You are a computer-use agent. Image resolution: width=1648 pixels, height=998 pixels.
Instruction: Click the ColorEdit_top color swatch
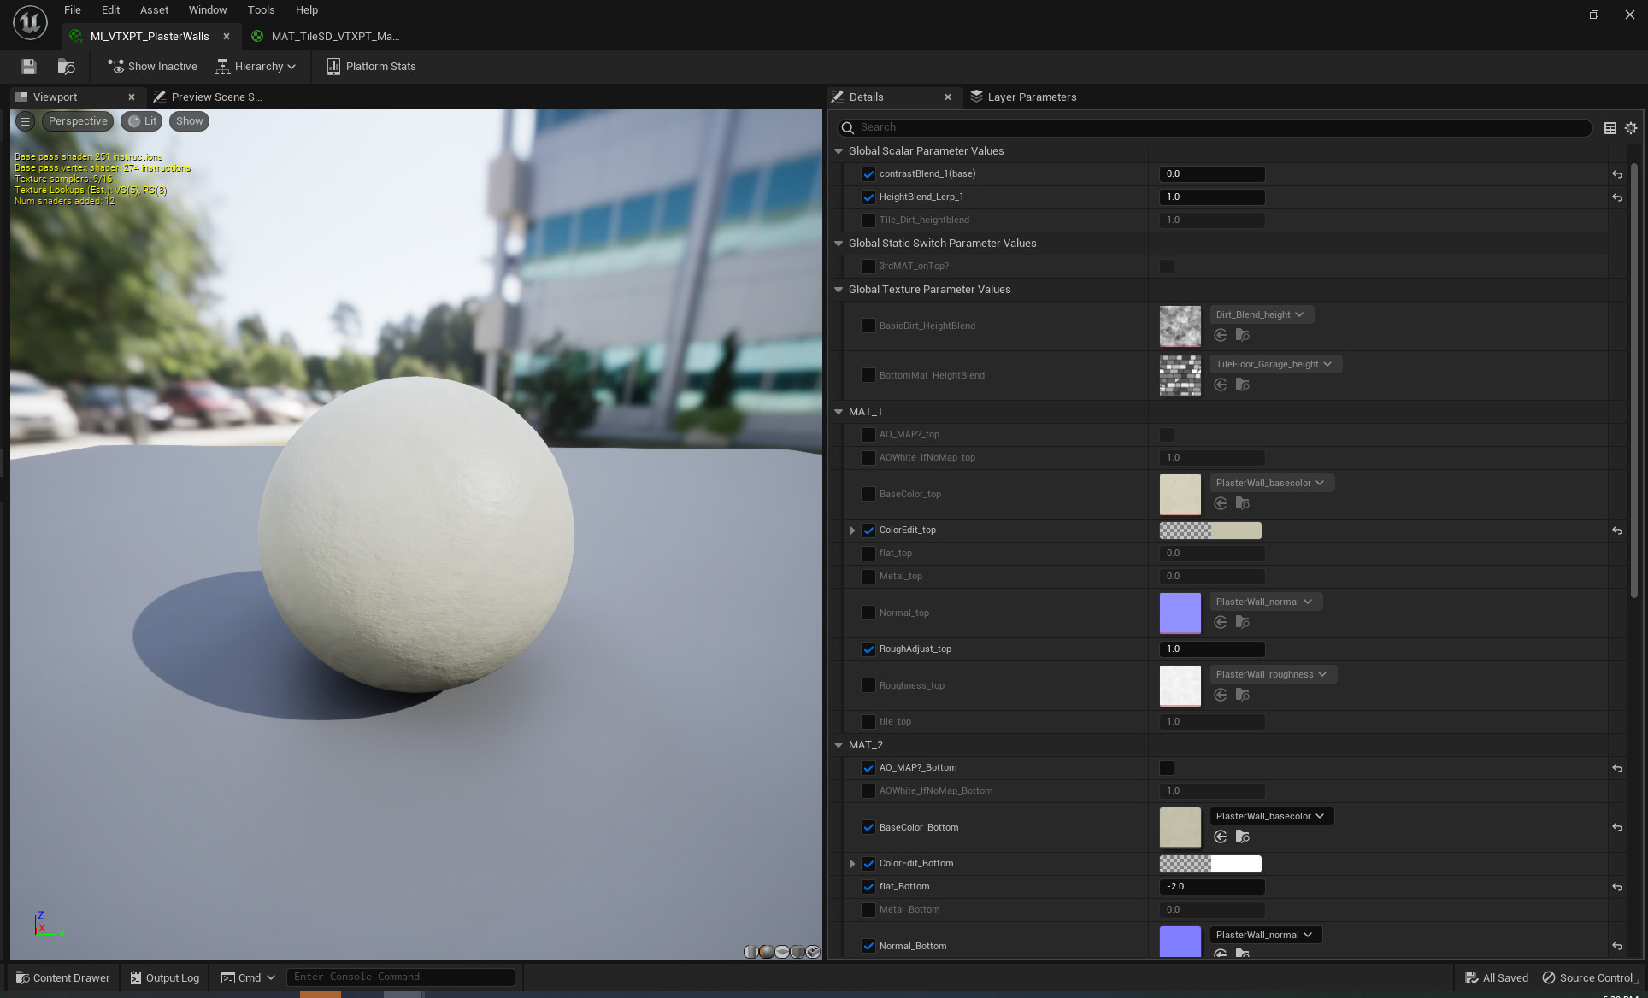coord(1210,531)
